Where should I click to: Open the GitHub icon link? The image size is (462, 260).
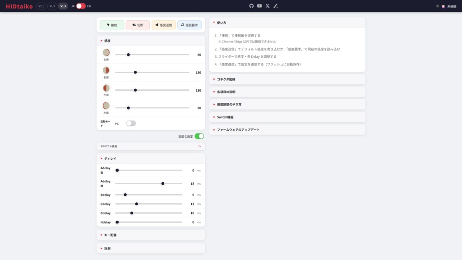click(251, 6)
